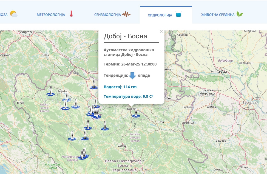Click the Температура воде: 9.9 C° link

pyautogui.click(x=128, y=96)
